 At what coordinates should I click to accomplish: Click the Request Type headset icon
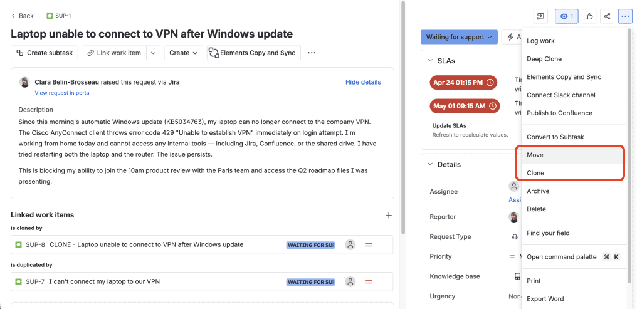tap(515, 236)
